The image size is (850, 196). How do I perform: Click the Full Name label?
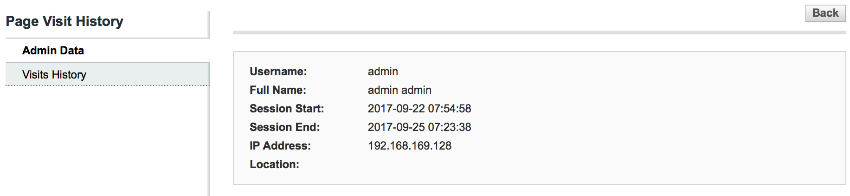click(x=277, y=90)
